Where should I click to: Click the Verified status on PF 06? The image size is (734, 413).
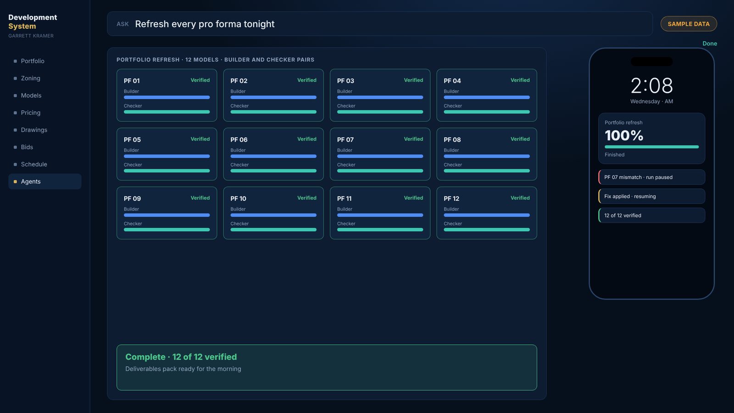(307, 139)
